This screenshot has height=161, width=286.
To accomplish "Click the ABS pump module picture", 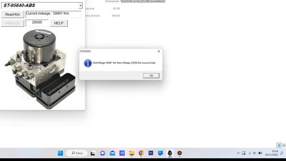I will [40, 69].
